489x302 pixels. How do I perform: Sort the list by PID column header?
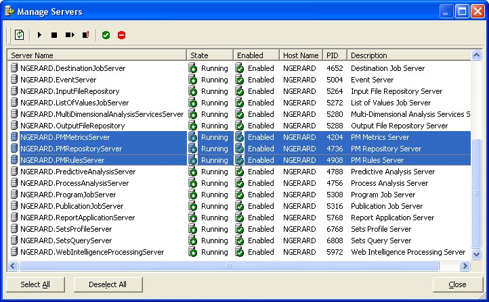[334, 55]
